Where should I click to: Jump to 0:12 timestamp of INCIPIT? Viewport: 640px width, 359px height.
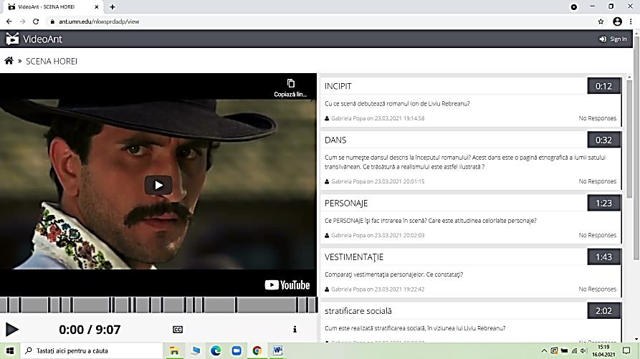click(x=603, y=86)
